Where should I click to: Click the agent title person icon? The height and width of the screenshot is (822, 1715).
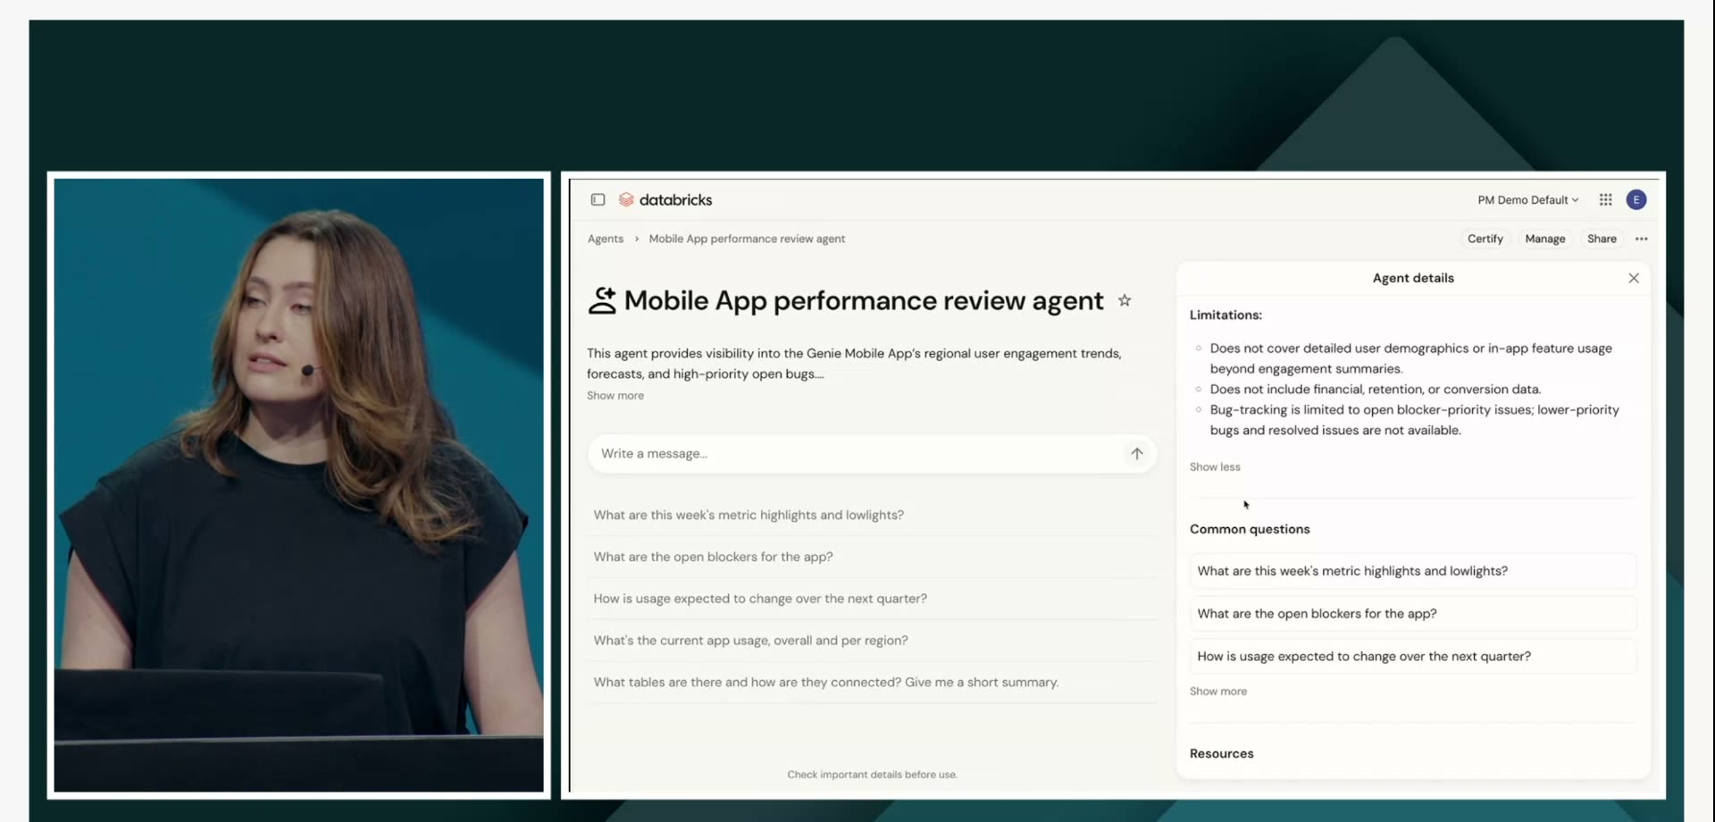(602, 300)
